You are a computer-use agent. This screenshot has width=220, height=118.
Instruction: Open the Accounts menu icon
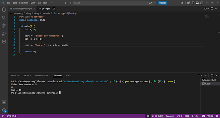tap(4, 102)
